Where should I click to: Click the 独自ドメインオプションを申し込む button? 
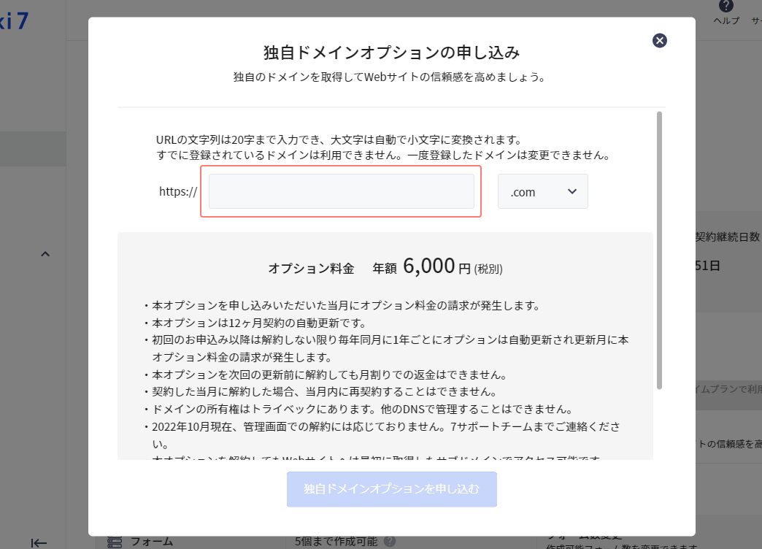tap(392, 489)
